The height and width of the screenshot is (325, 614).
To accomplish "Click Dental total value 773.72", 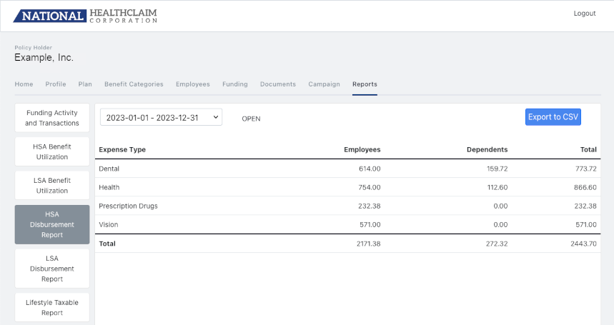I will click(586, 169).
